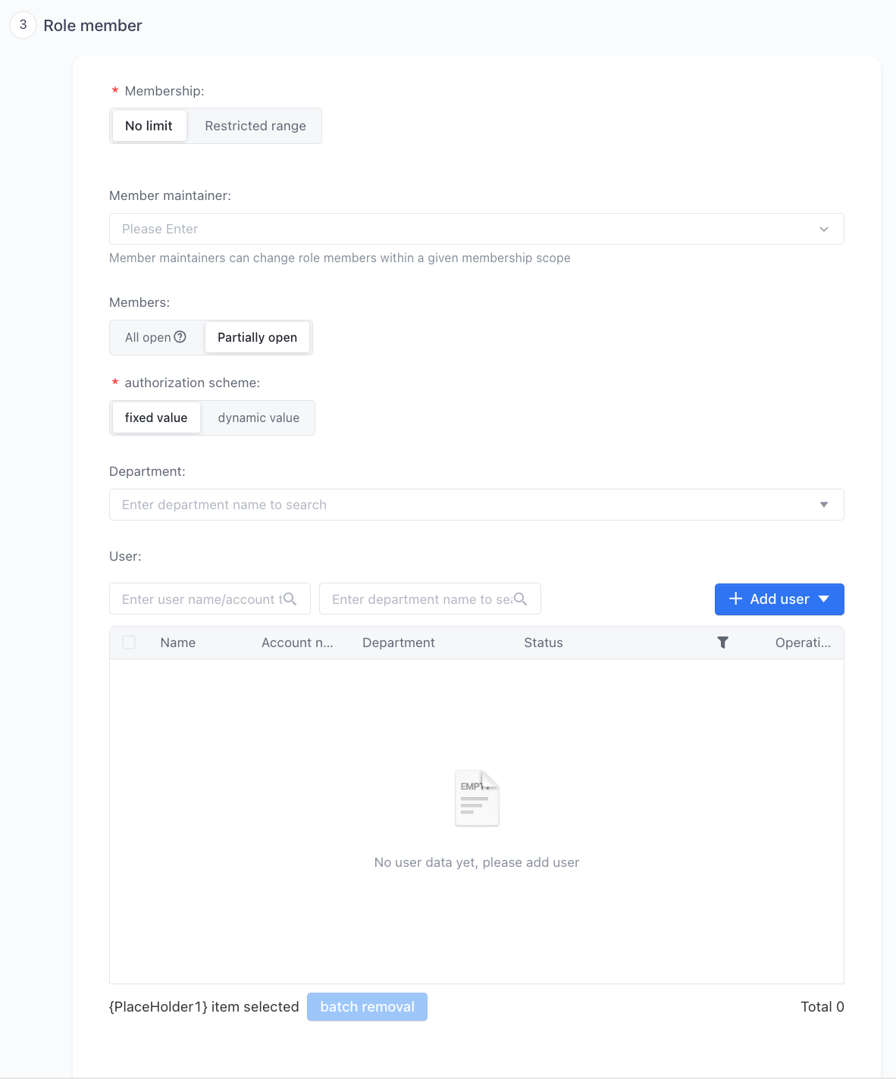Toggle the select-all checkbox in table header
This screenshot has height=1079, width=896.
[129, 643]
